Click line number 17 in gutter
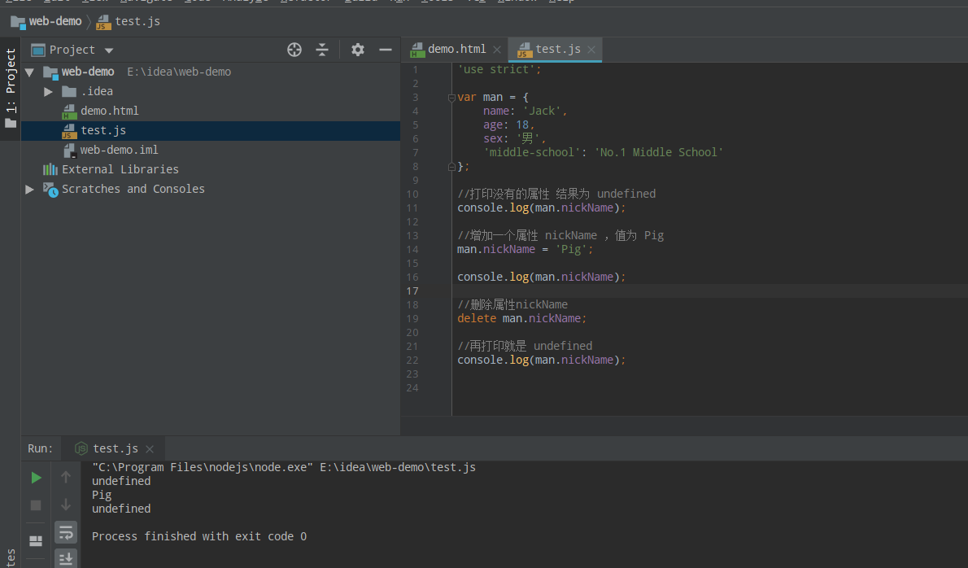Image resolution: width=968 pixels, height=568 pixels. (412, 291)
